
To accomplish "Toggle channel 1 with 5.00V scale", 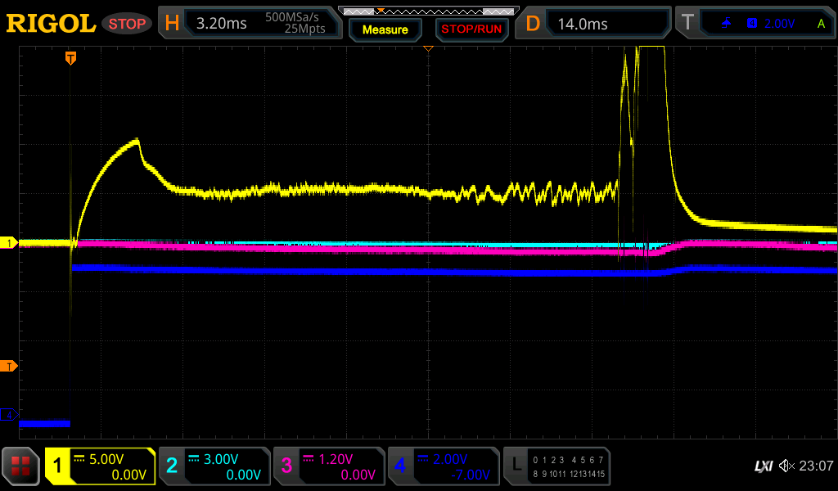I will 100,466.
